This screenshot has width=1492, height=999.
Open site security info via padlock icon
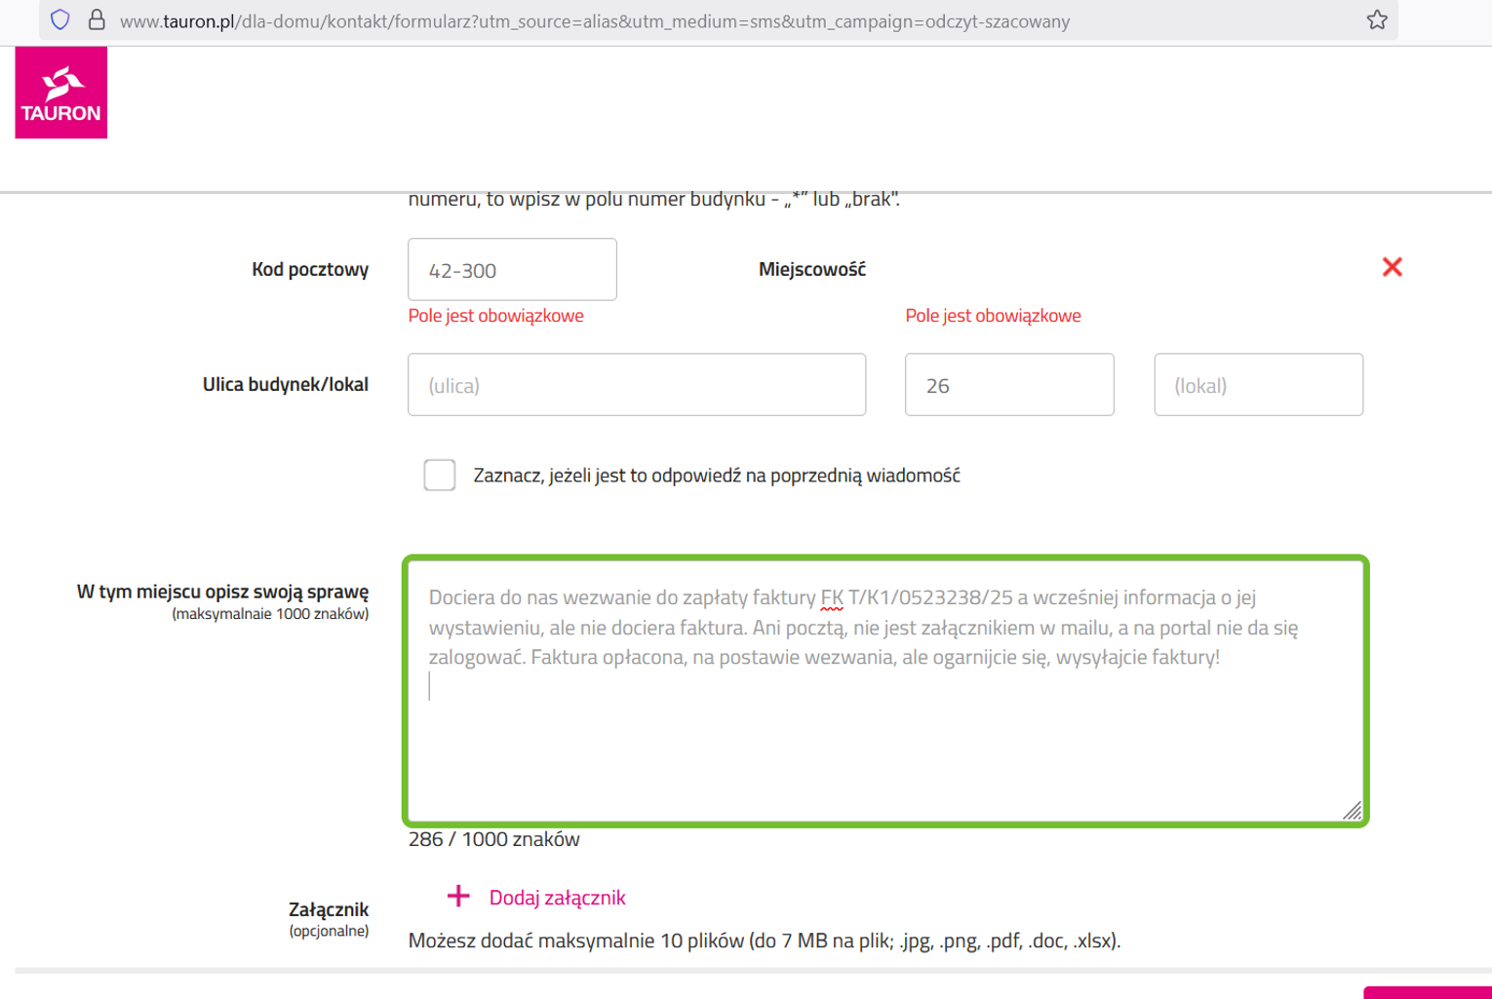coord(97,19)
